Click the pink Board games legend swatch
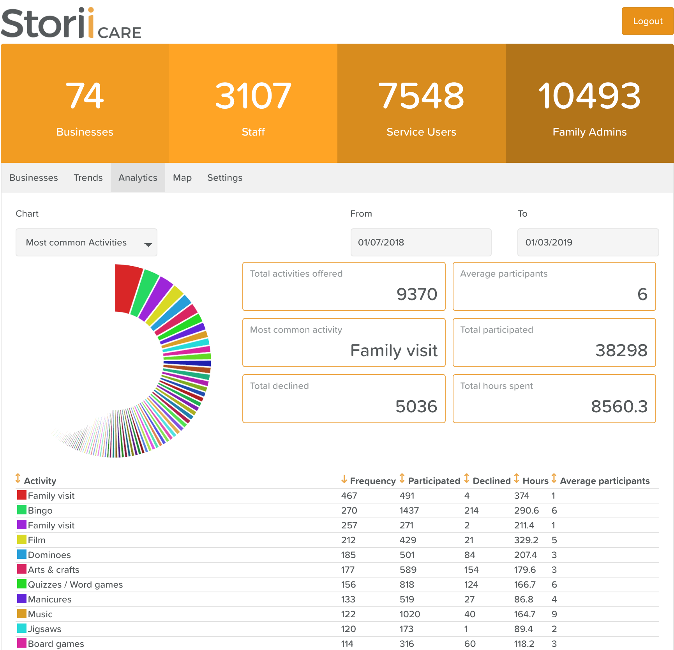 tap(22, 643)
